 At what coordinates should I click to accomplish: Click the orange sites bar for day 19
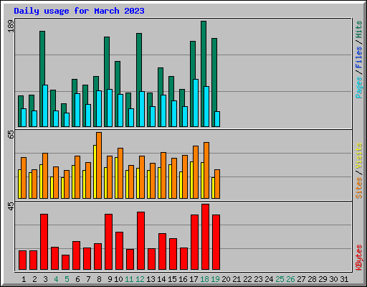[217, 184]
